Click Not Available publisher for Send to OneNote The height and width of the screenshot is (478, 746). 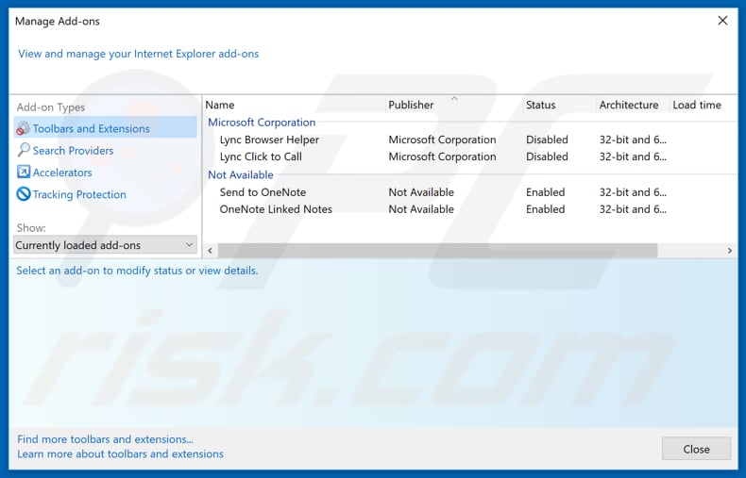pyautogui.click(x=421, y=192)
